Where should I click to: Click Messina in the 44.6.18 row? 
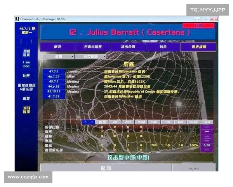point(73,86)
